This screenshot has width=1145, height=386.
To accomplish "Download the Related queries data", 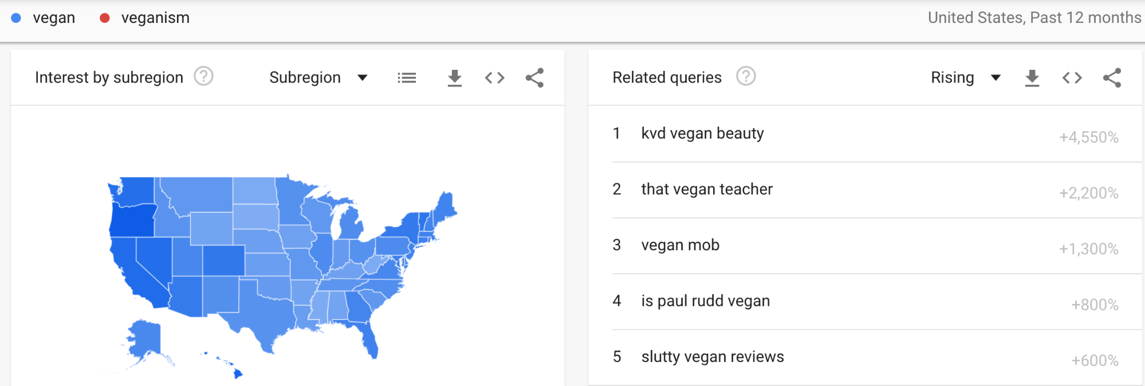I will point(1032,78).
